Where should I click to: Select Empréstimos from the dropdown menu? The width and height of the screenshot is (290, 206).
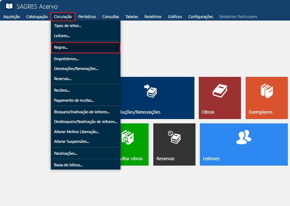point(66,59)
